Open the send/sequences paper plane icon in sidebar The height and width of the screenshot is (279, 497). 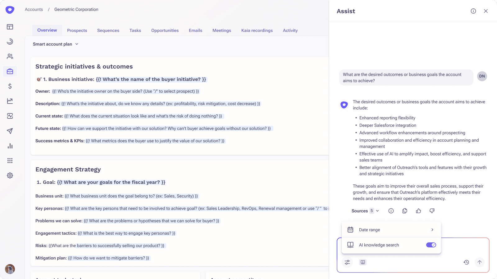click(10, 131)
